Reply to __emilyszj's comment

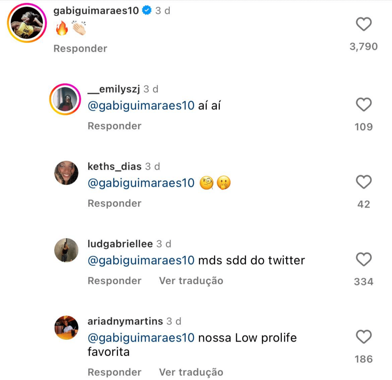pos(114,126)
